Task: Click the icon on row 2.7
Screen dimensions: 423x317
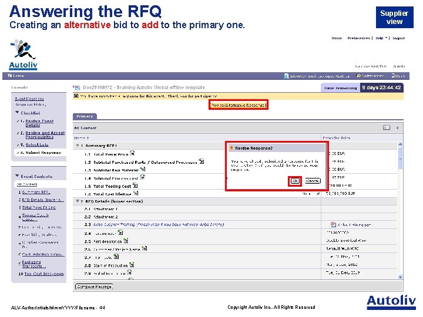Action: [116, 257]
